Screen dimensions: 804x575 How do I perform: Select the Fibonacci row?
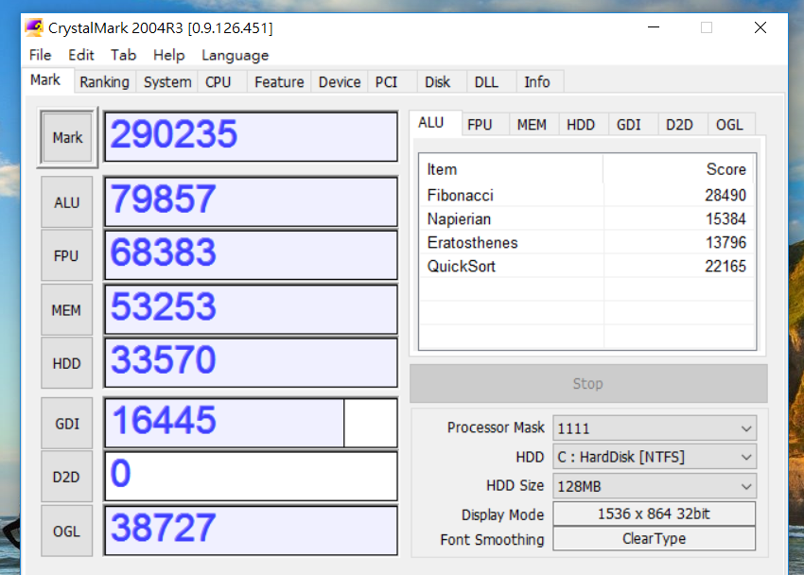[586, 195]
